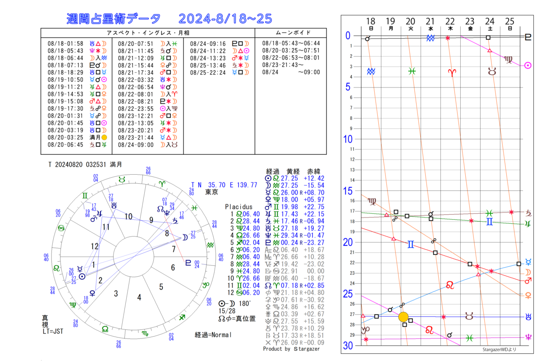The height and width of the screenshot is (361, 541).
Task: Click the Neptune glyph at graph's bottom right
Action: coord(528,337)
